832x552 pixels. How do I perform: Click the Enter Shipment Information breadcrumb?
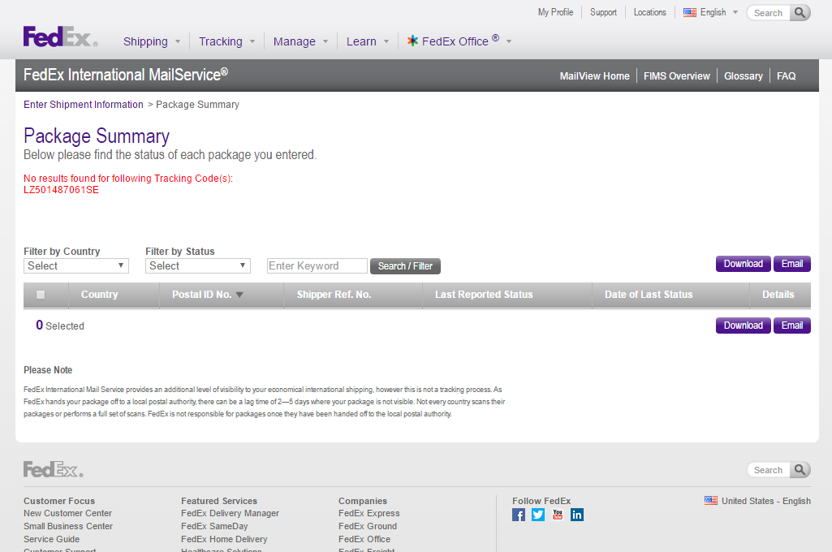(x=83, y=105)
